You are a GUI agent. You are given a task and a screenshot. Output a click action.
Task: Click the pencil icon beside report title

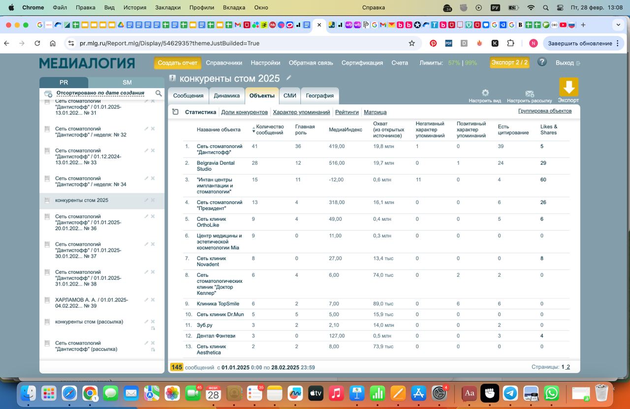point(289,78)
